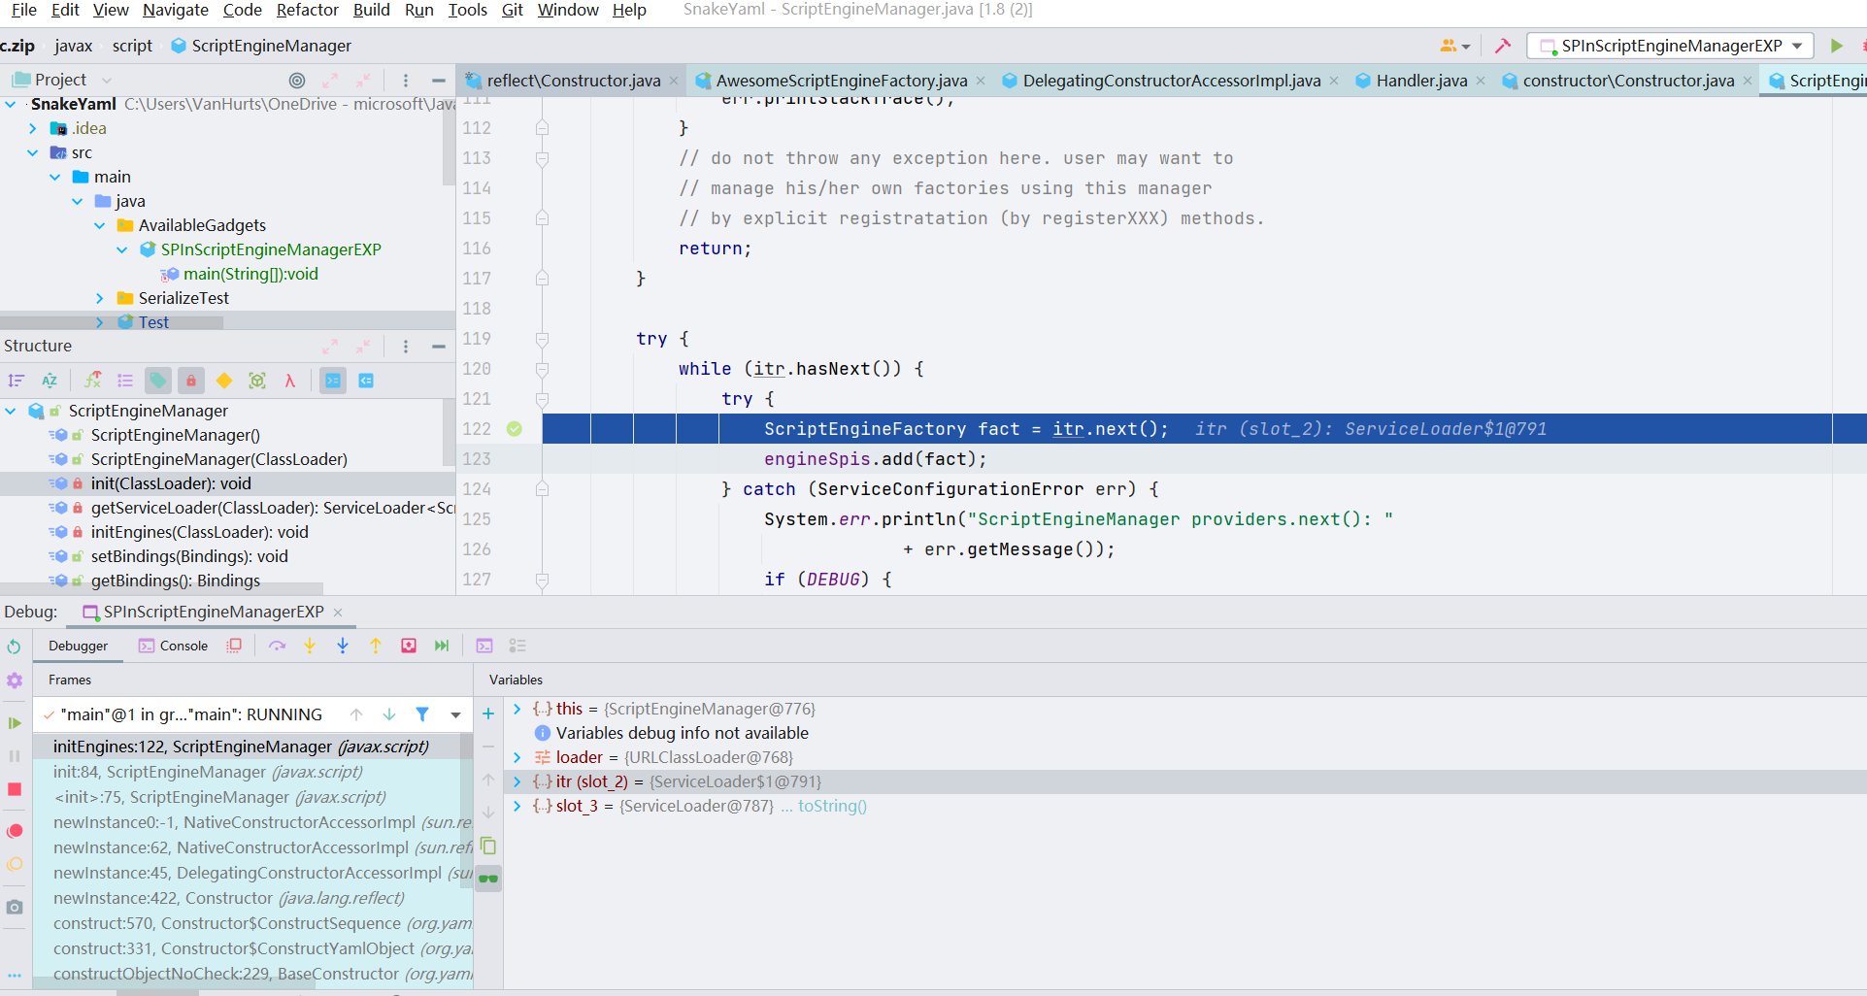Click the Step Out debugger icon
The height and width of the screenshot is (996, 1867).
376,646
